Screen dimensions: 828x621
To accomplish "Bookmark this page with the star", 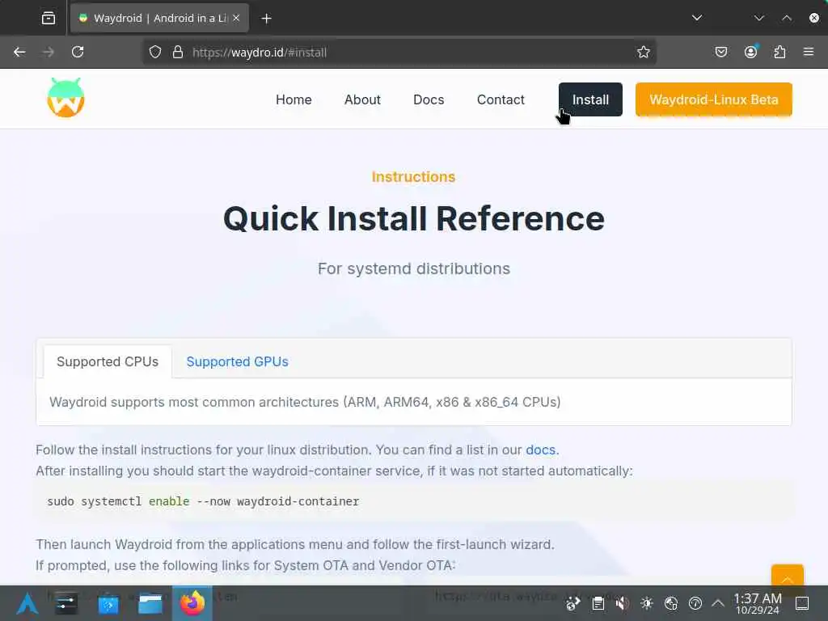I will click(x=643, y=52).
